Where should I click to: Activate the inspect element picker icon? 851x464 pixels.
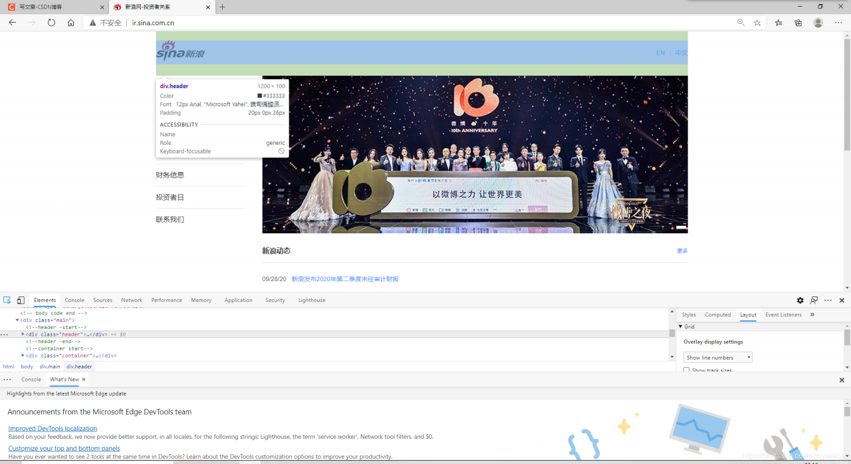7,300
